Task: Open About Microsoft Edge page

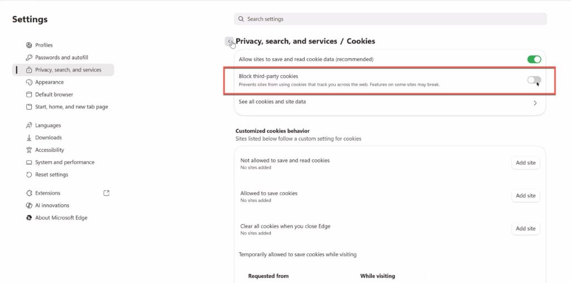Action: coord(61,218)
